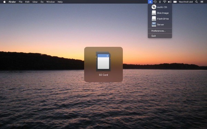
Task: Open the volume control icon
Action: pyautogui.click(x=170, y=2)
